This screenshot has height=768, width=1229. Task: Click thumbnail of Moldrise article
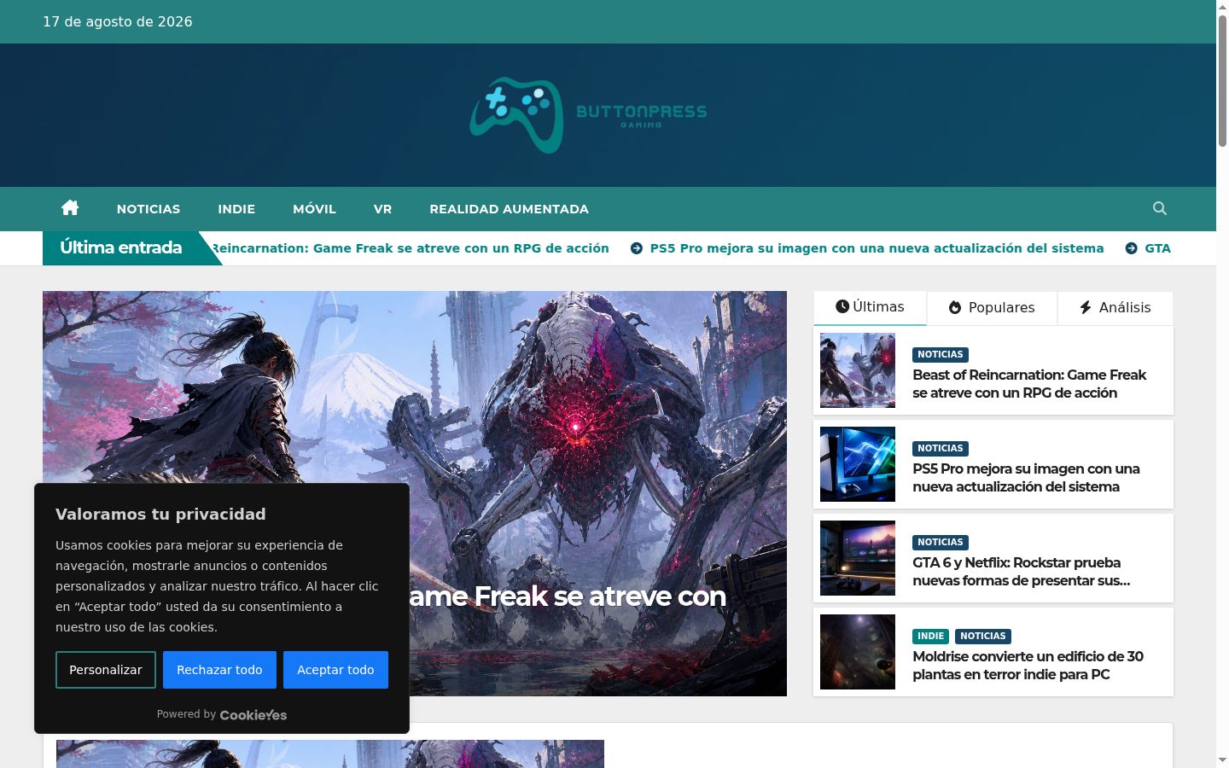[858, 652]
